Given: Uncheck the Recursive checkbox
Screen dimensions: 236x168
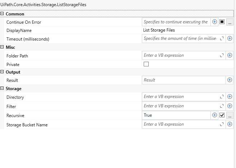Looking at the screenshot, I should (222, 115).
